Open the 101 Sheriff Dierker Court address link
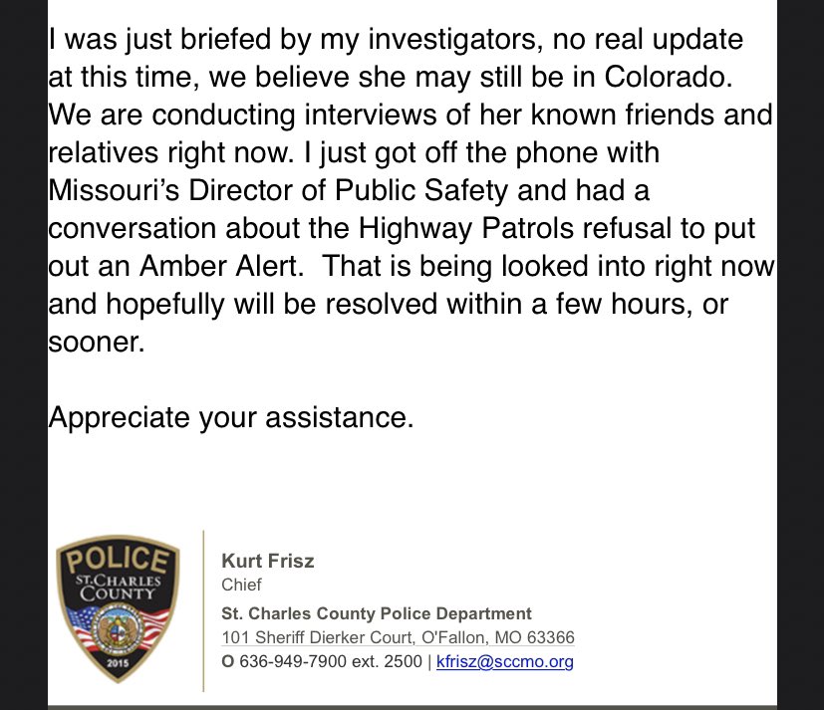This screenshot has width=824, height=710. coord(398,637)
